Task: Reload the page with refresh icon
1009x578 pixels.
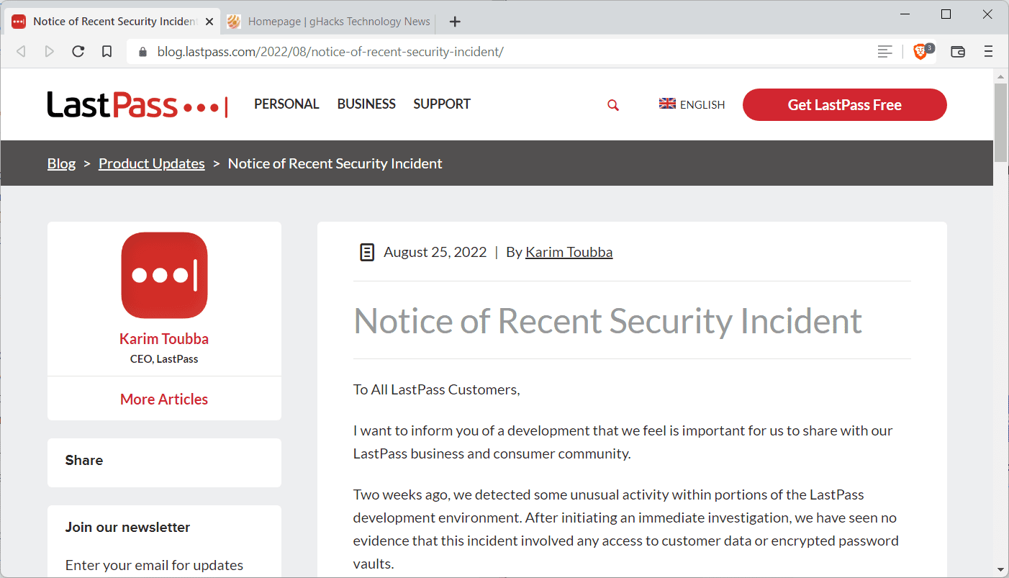Action: coord(78,51)
